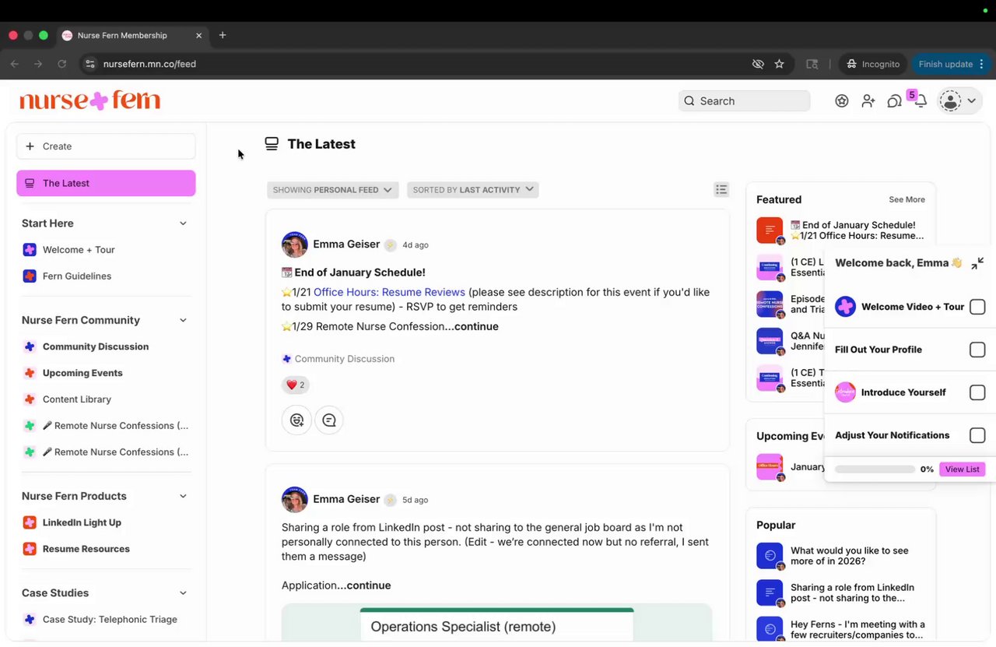This screenshot has height=647, width=996.
Task: Click the browser address bar URL
Action: 149,64
